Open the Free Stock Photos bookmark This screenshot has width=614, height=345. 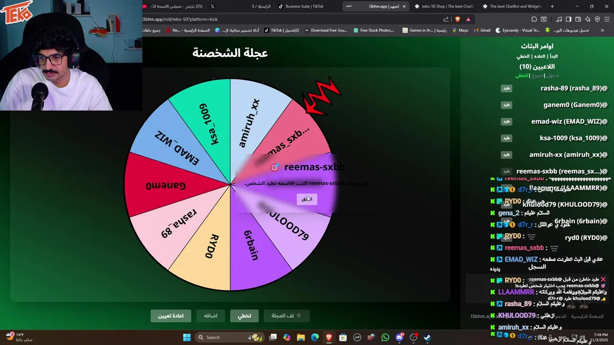tap(374, 30)
